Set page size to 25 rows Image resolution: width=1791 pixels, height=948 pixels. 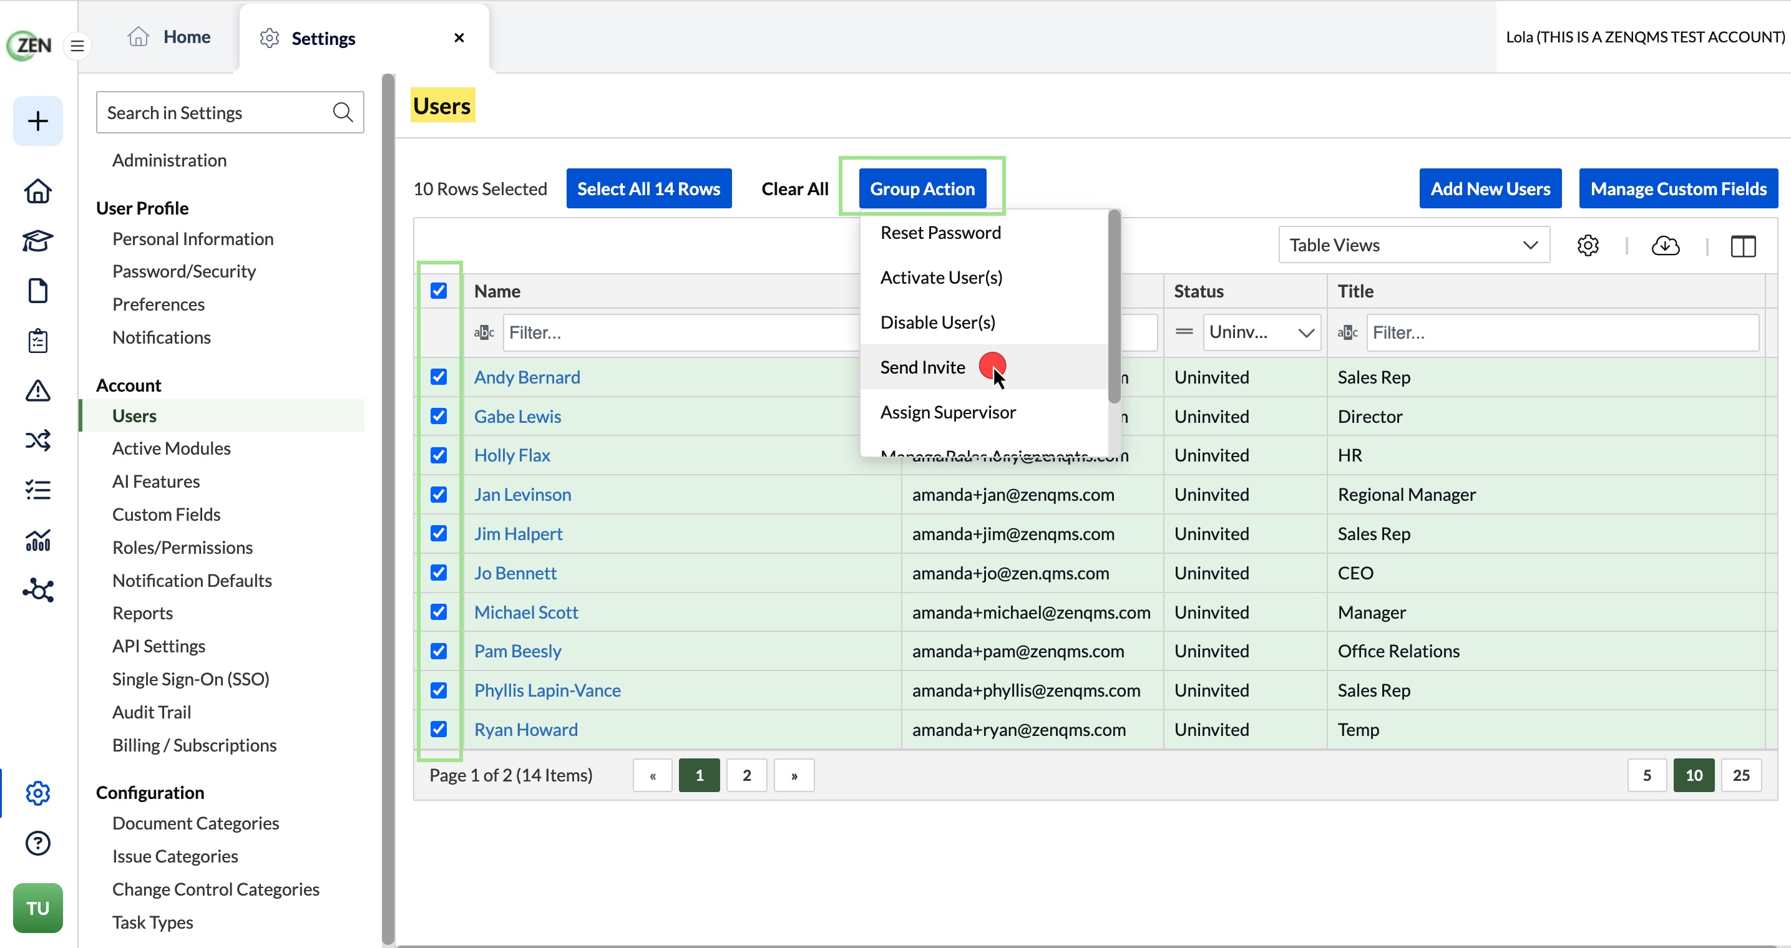point(1741,775)
